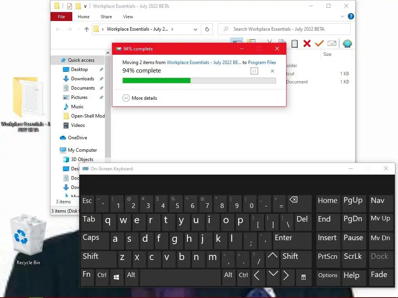The width and height of the screenshot is (398, 298).
Task: Click the red X Delete toolbar icon
Action: 307,43
